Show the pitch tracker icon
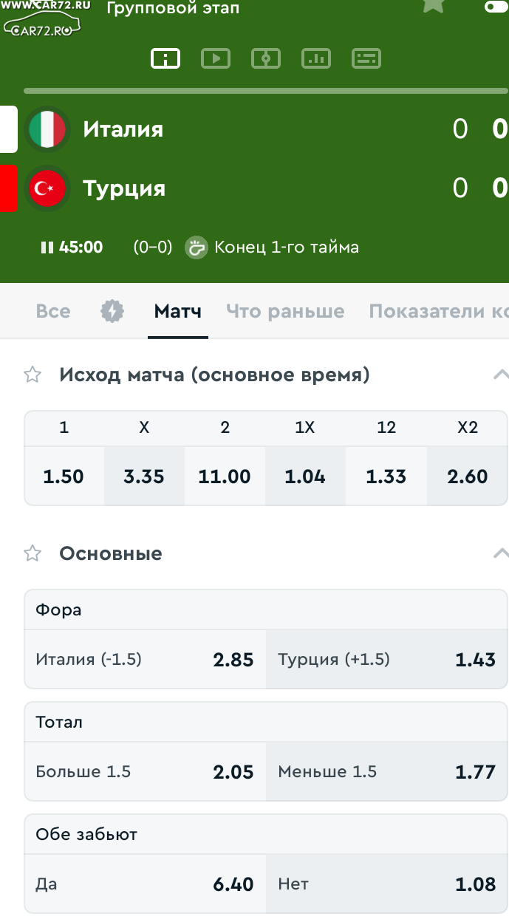This screenshot has width=509, height=922. (266, 58)
